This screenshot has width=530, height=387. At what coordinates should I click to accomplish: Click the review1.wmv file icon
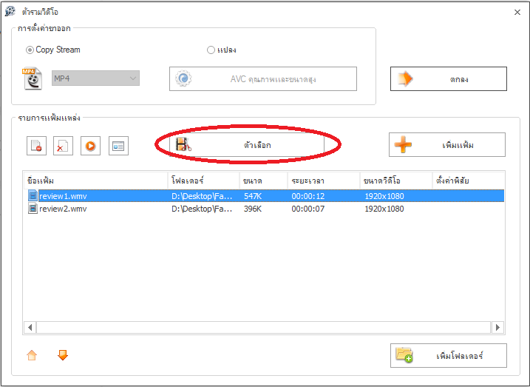click(33, 196)
